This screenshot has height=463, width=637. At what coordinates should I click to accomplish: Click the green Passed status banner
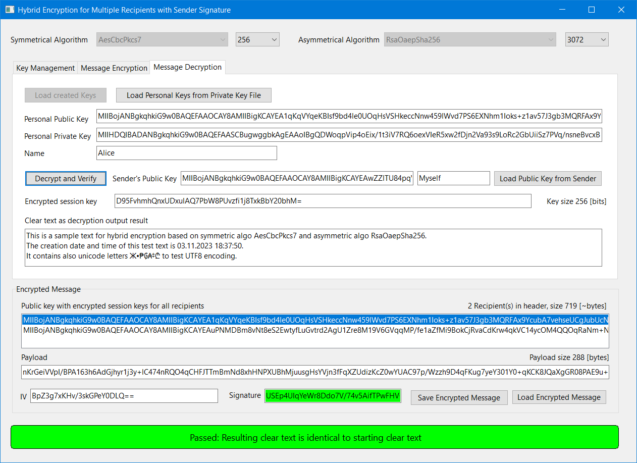(x=318, y=437)
